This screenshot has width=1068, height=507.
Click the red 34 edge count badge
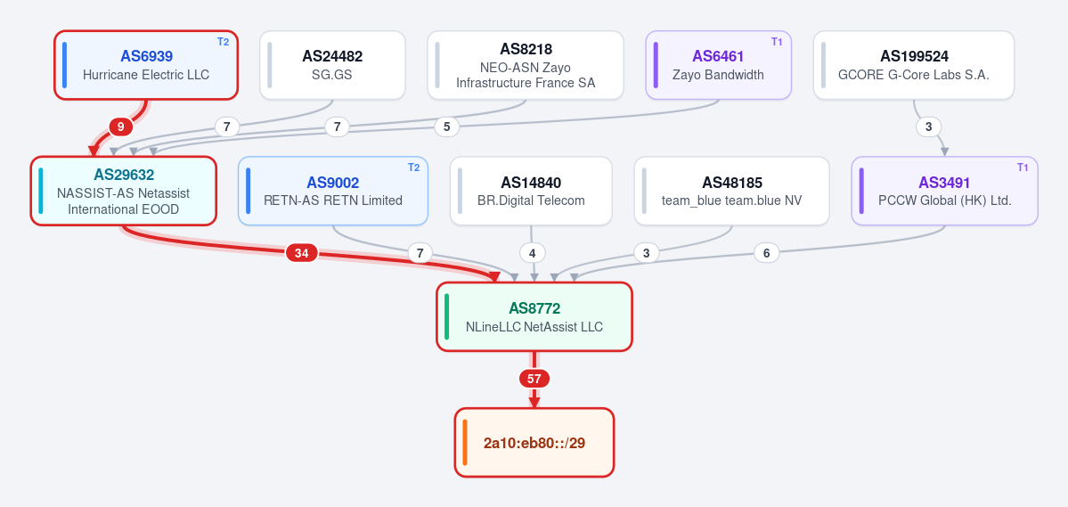point(302,253)
